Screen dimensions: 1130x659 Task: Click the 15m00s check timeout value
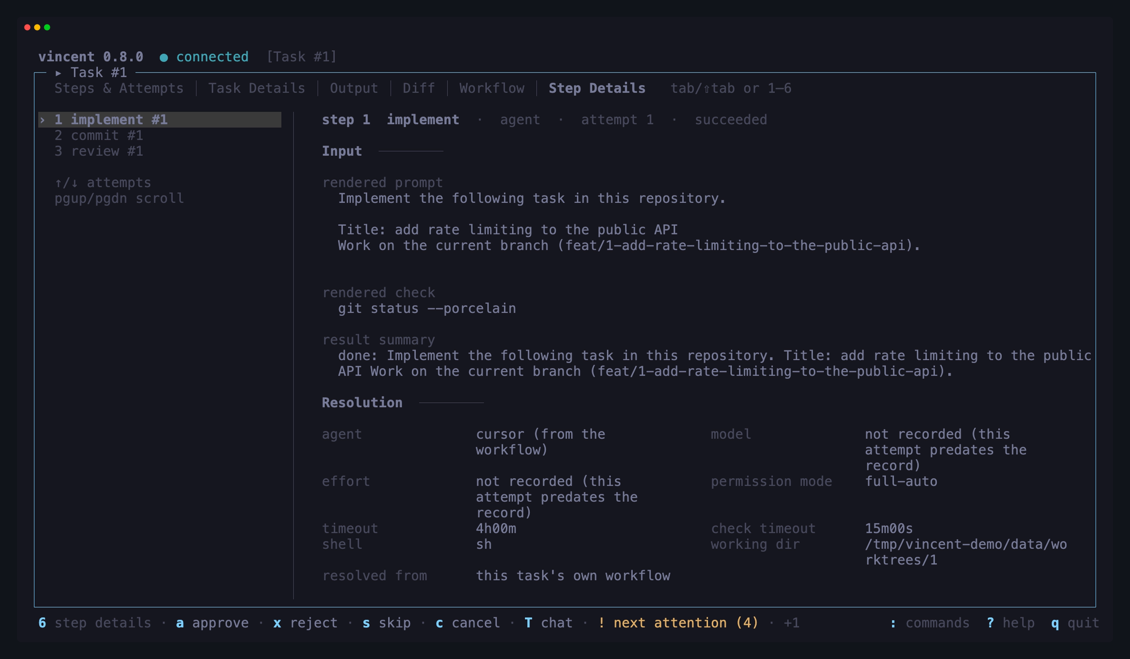(x=888, y=528)
